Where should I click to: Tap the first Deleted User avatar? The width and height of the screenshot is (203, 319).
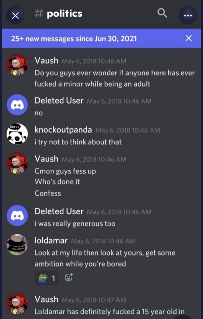pos(17,105)
